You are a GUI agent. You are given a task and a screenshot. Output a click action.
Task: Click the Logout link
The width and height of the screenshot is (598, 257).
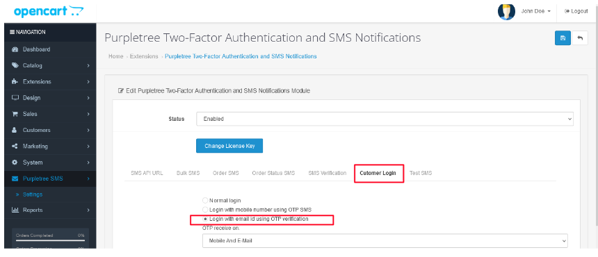pos(576,11)
